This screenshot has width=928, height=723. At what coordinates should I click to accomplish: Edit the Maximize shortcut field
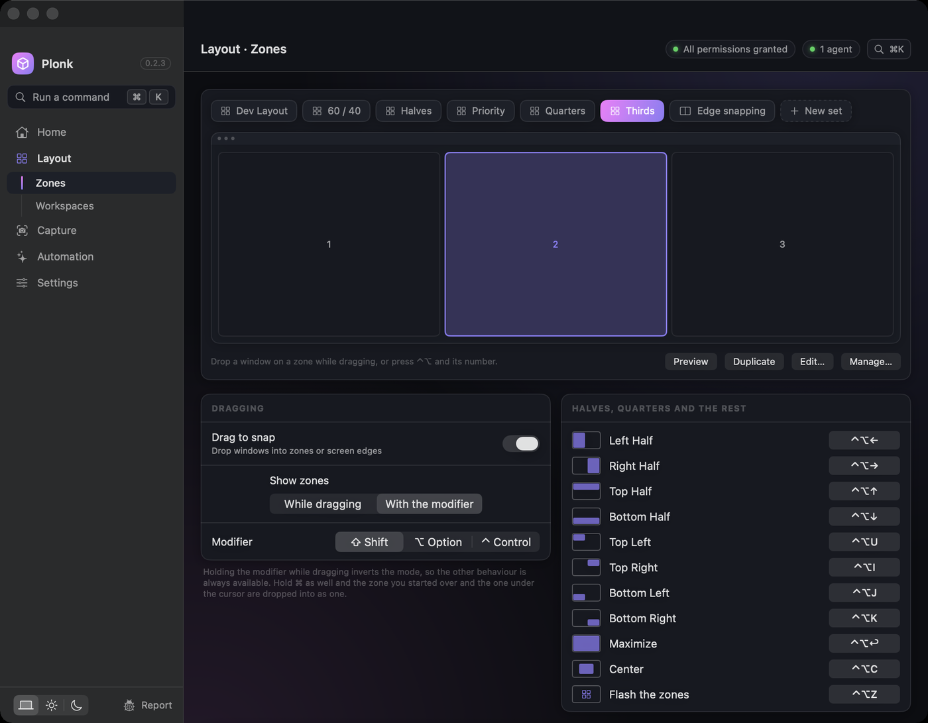tap(864, 643)
